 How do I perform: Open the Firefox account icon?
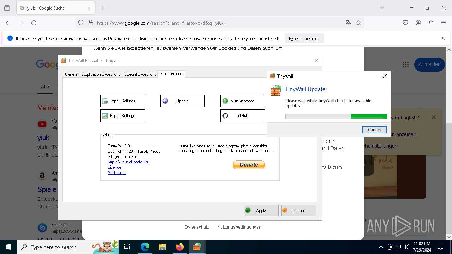tap(418, 23)
